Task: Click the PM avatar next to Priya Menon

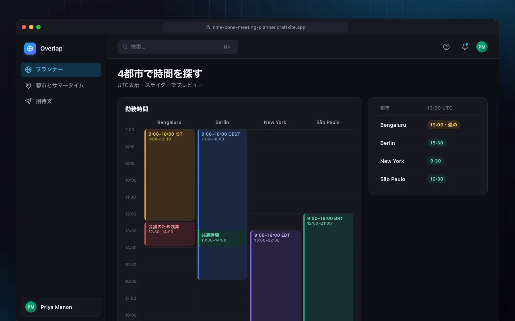Action: (x=31, y=307)
